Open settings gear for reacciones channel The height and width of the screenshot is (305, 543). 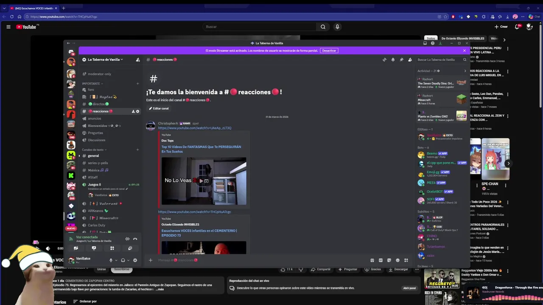(x=137, y=111)
